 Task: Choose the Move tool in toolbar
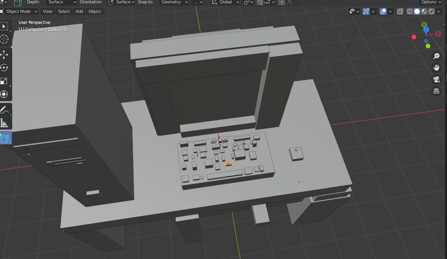[4, 54]
